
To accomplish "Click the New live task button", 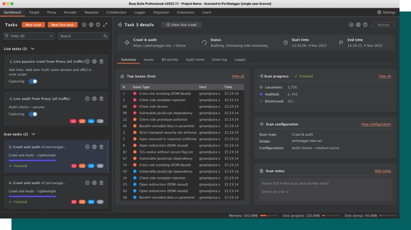I will [63, 24].
